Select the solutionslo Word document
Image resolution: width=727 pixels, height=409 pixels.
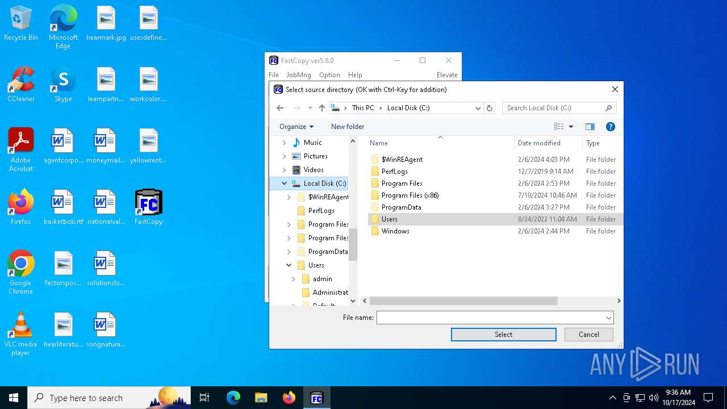[106, 269]
